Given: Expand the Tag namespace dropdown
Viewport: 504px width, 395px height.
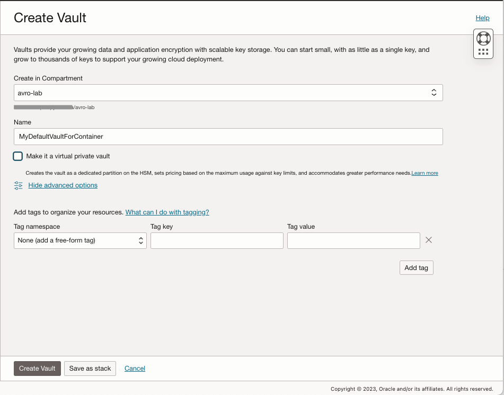Looking at the screenshot, I should click(x=80, y=240).
